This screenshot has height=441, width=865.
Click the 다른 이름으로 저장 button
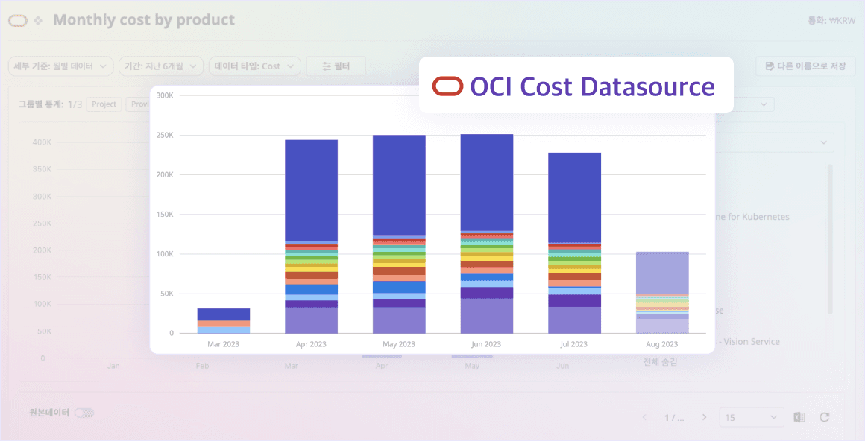805,66
